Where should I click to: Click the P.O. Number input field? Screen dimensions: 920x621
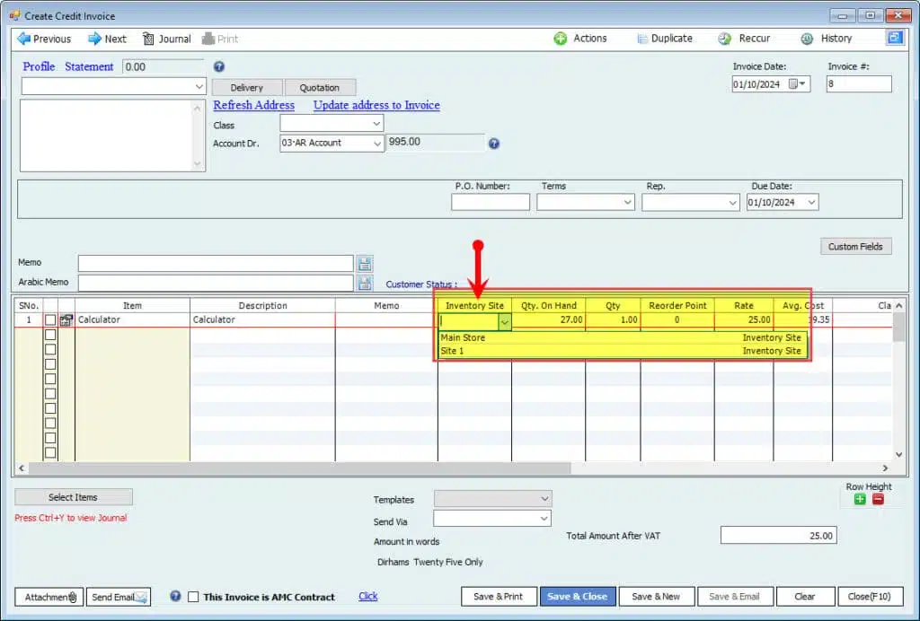[490, 203]
